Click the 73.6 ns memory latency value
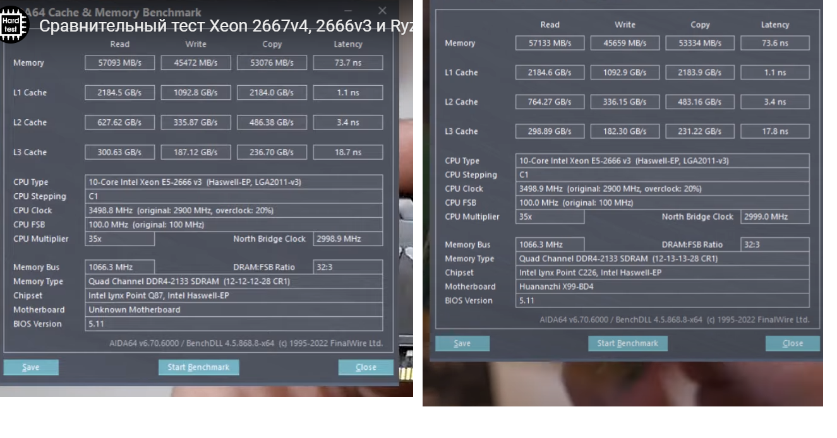This screenshot has height=438, width=837. point(775,43)
